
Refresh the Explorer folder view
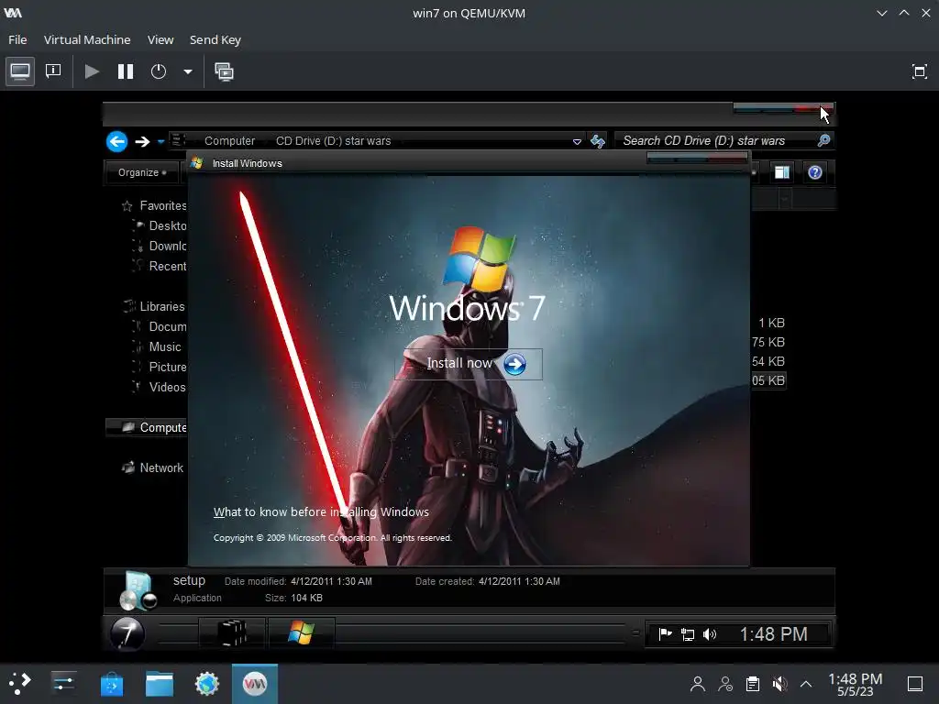598,141
